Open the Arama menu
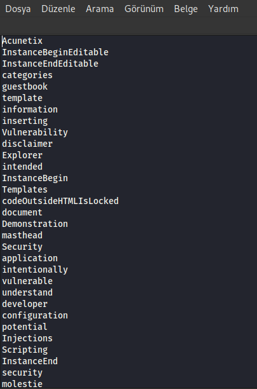The height and width of the screenshot is (389, 257). point(100,9)
